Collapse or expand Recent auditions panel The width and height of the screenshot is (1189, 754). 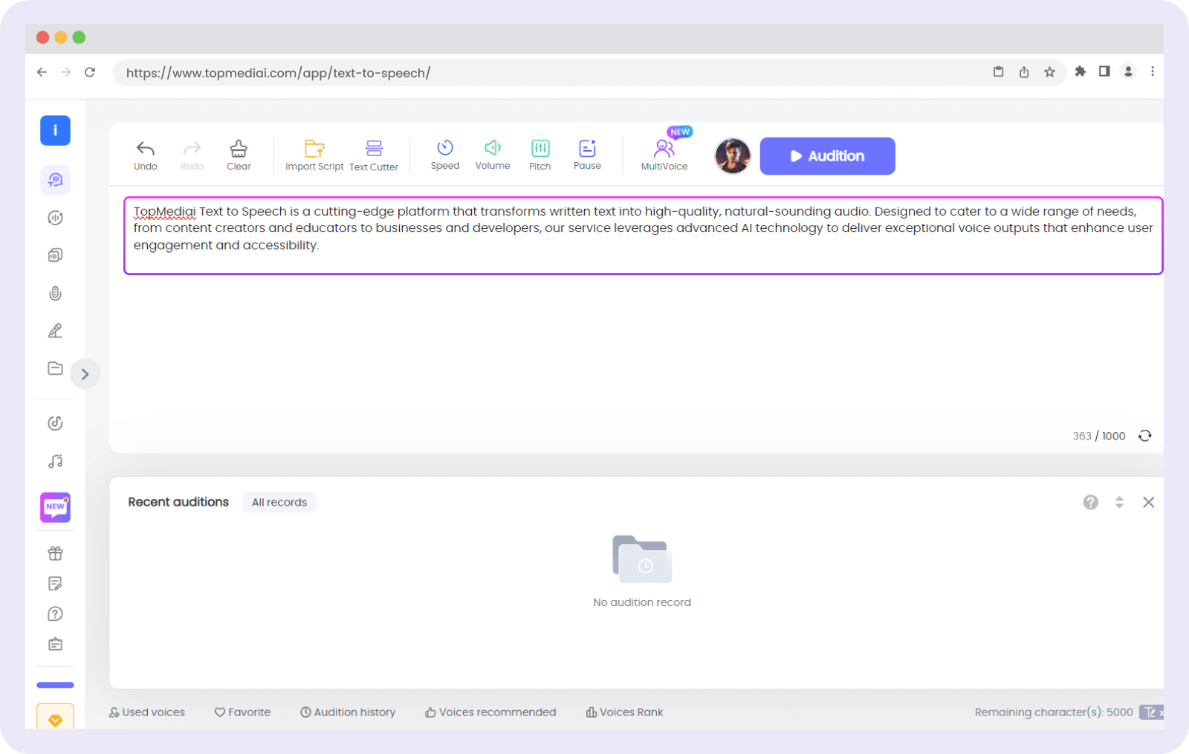pyautogui.click(x=1119, y=503)
